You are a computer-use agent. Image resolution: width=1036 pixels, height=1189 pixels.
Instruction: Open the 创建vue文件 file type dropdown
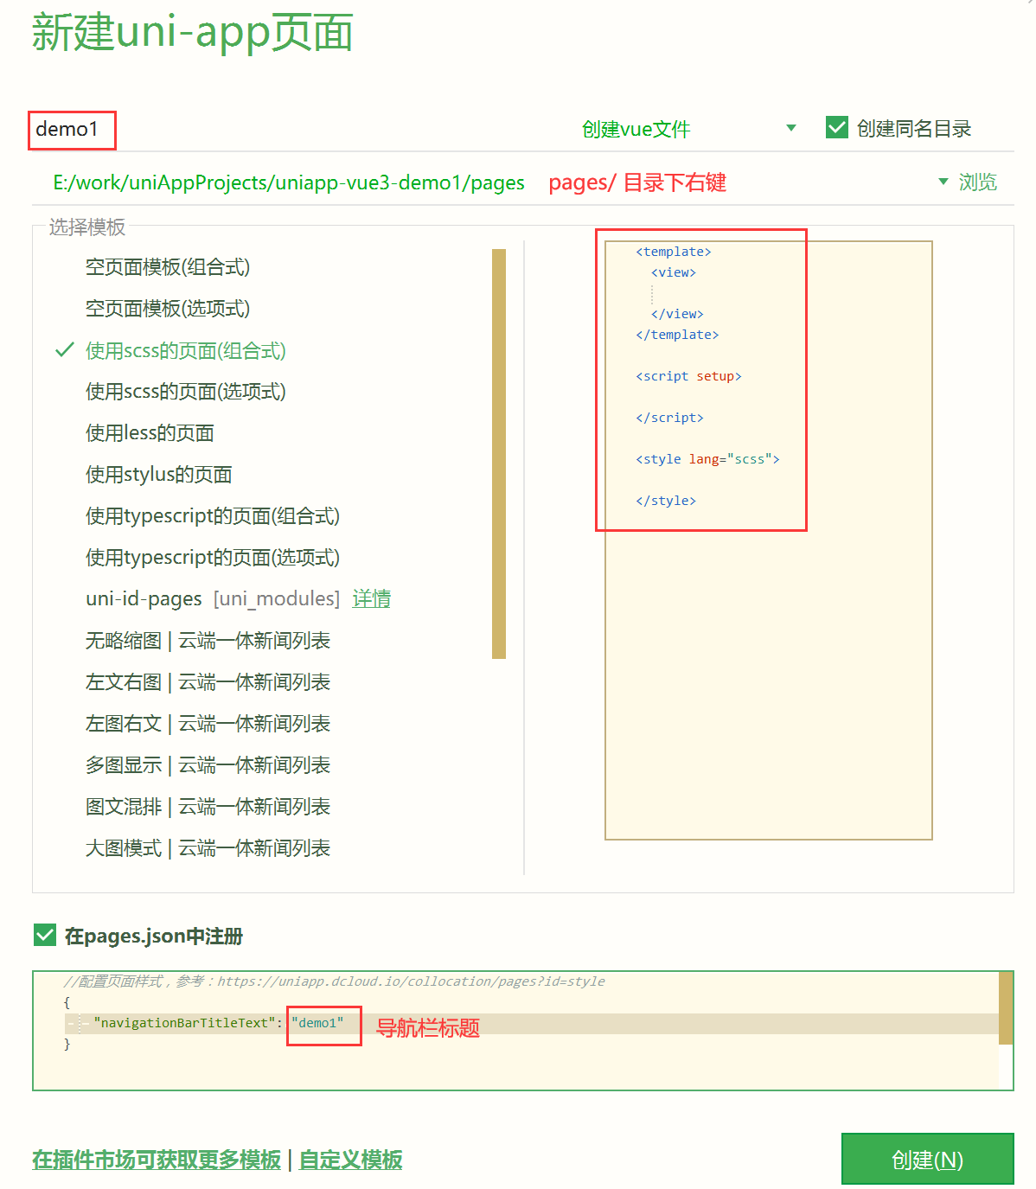click(636, 129)
